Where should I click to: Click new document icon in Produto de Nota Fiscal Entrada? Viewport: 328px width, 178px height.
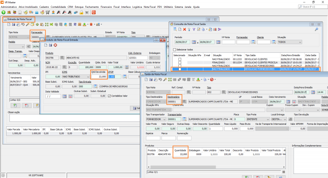click(x=46, y=45)
